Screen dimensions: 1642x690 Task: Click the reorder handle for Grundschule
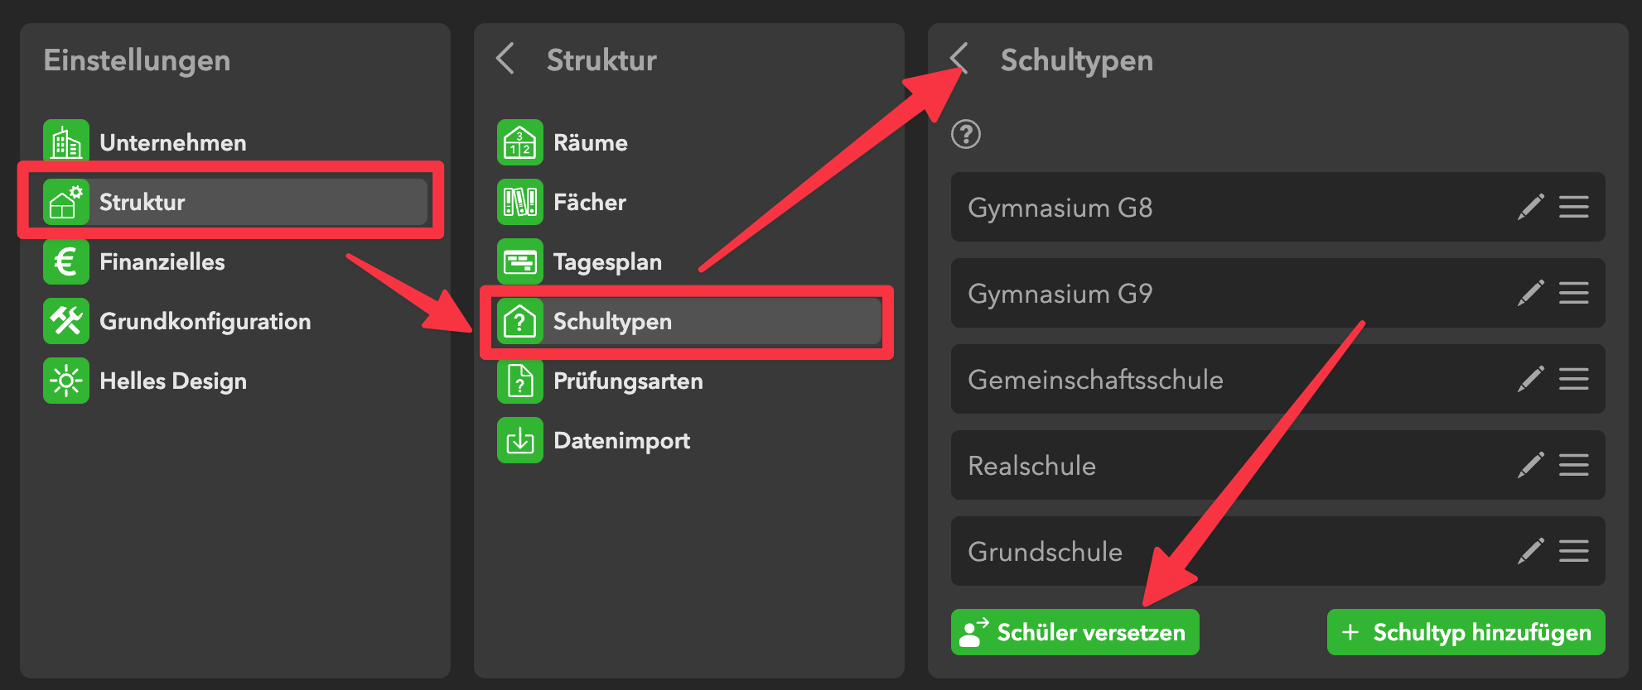[1573, 551]
